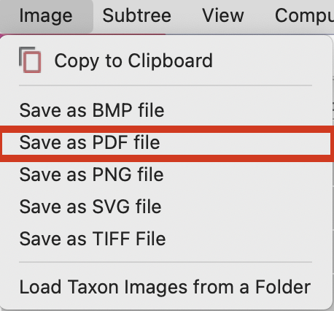Viewport: 334px width, 311px height.
Task: Select Save as PNG file
Action: pos(92,174)
